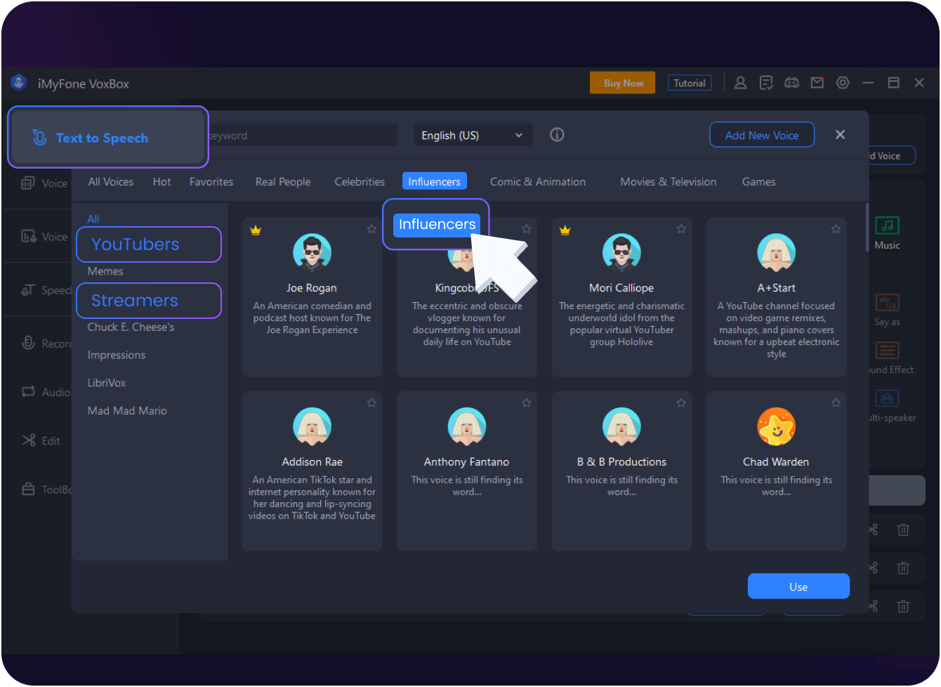Select Streamers category
941x687 pixels.
tap(149, 301)
